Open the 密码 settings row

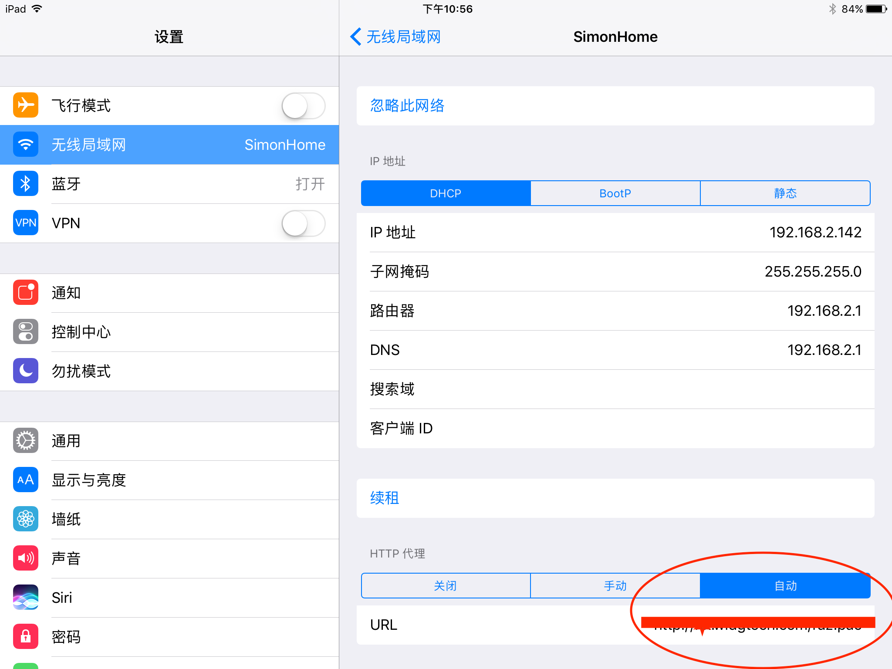click(169, 637)
